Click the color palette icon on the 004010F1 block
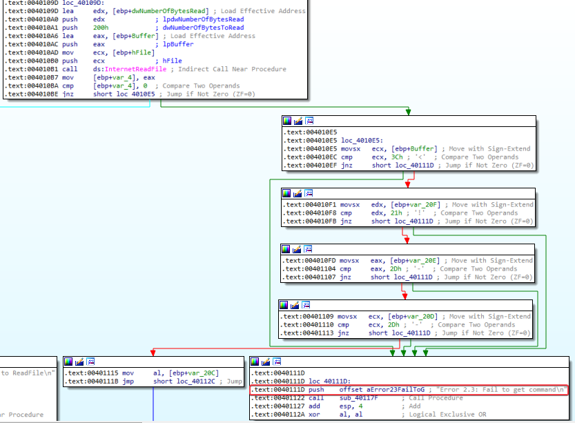Viewport: 575px width, 423px height. click(287, 195)
